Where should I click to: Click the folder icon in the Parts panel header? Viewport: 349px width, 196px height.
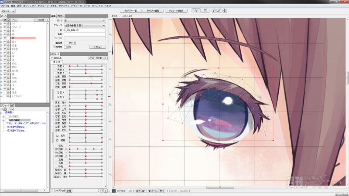(14, 20)
